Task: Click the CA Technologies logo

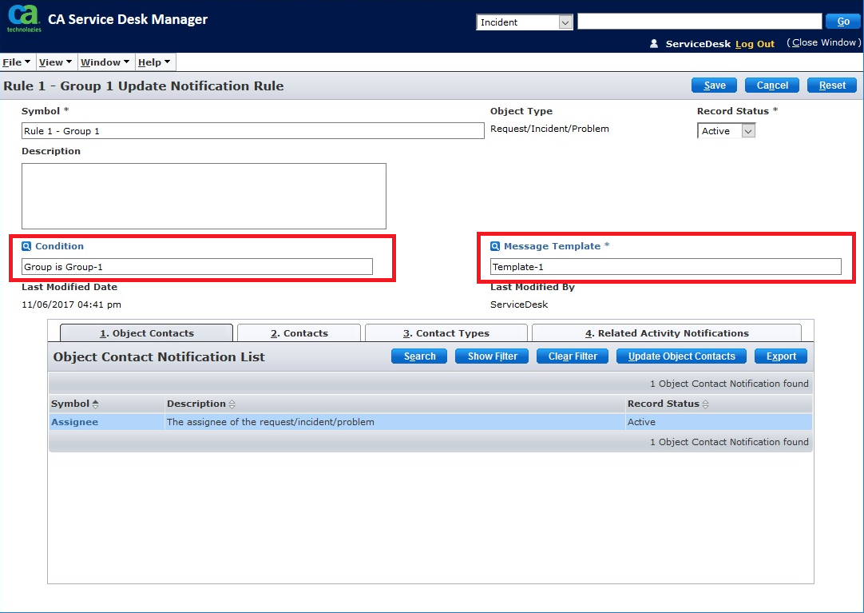Action: pos(23,18)
